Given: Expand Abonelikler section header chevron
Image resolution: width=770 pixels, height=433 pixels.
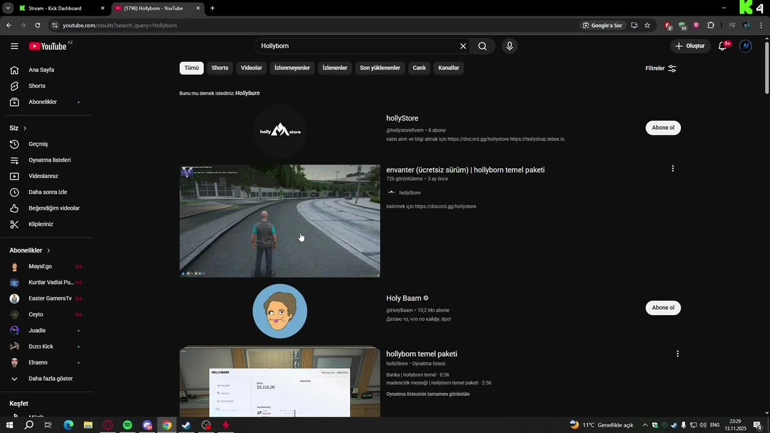Looking at the screenshot, I should (49, 251).
